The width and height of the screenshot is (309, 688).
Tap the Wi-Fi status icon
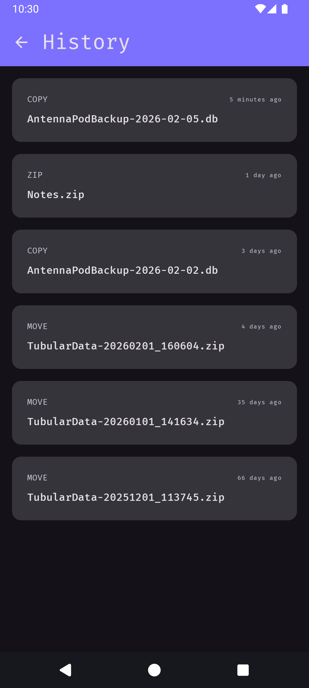[260, 9]
